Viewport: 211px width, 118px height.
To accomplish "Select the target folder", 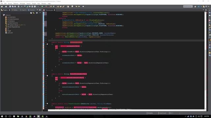I will tap(9, 31).
